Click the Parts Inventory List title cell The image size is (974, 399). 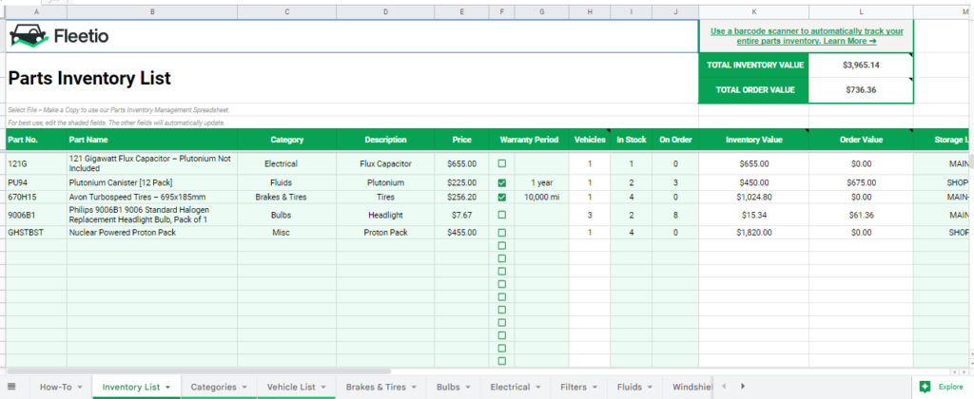(352, 78)
